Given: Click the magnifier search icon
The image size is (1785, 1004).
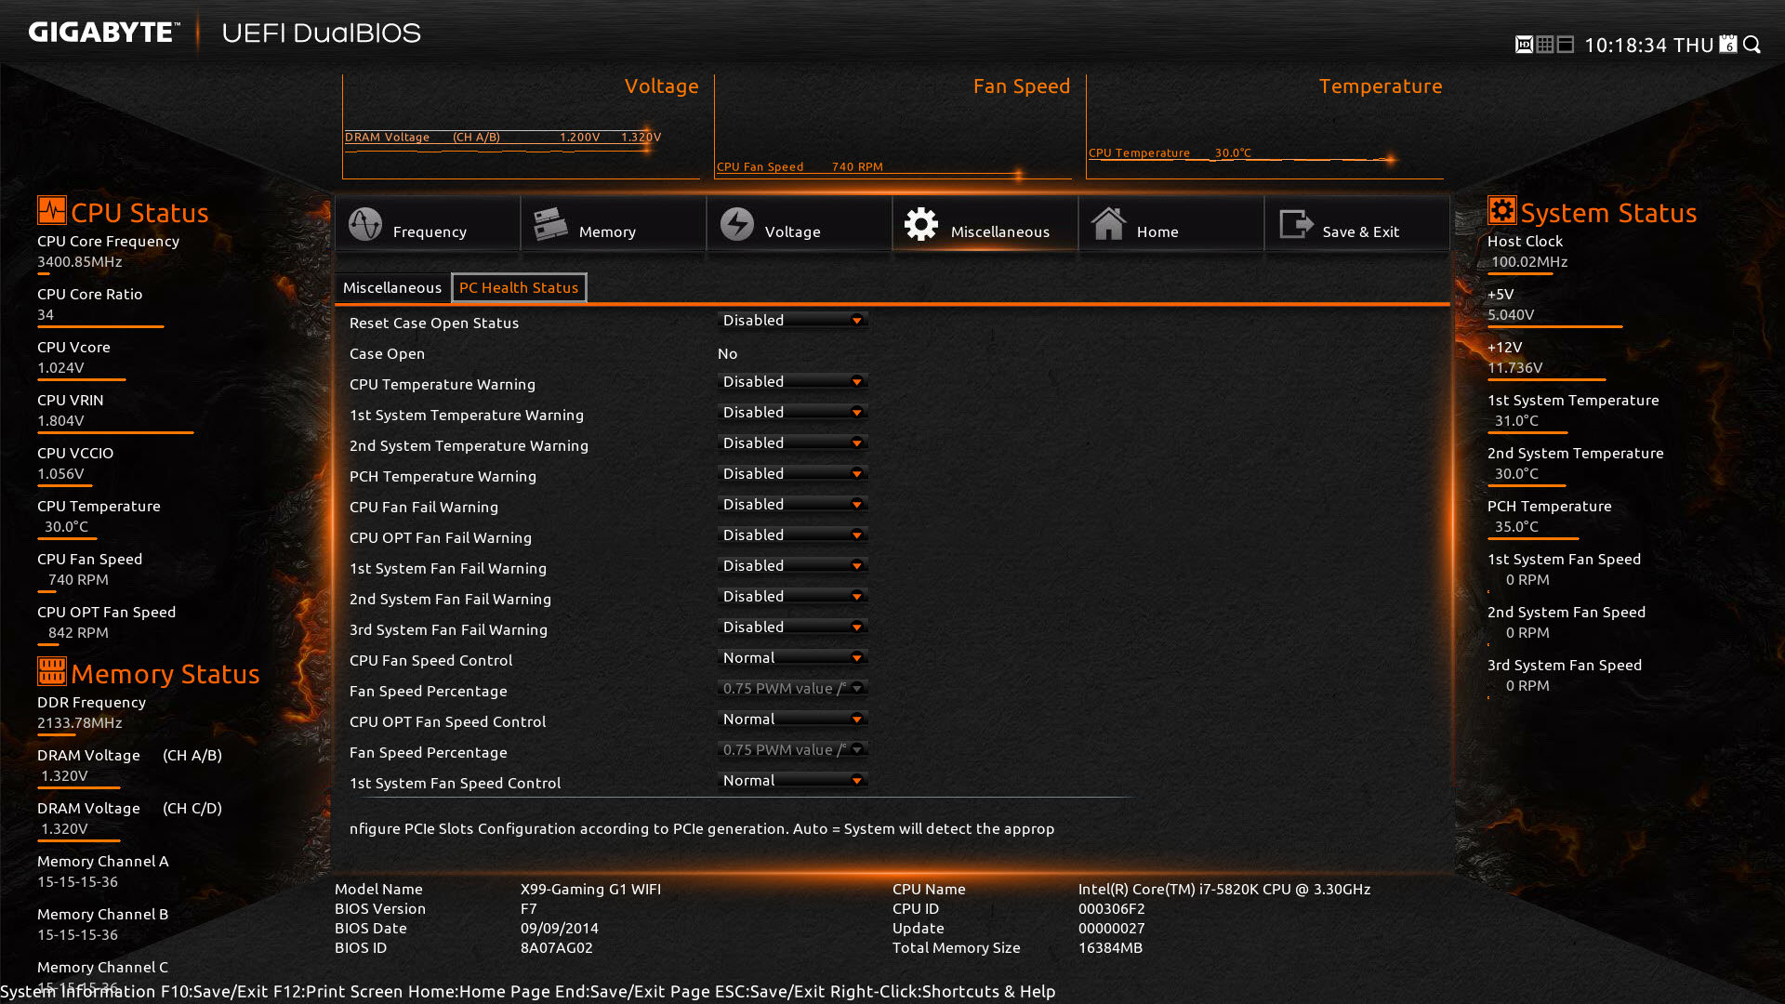Looking at the screenshot, I should coord(1752,45).
